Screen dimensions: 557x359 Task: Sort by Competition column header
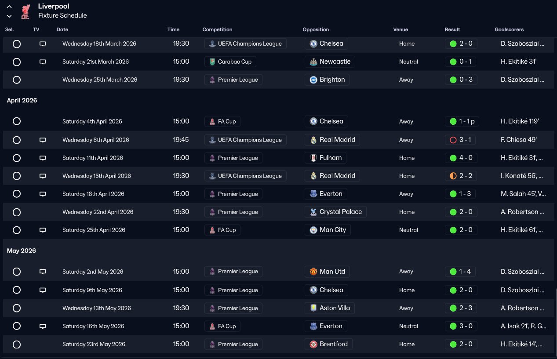click(x=217, y=29)
